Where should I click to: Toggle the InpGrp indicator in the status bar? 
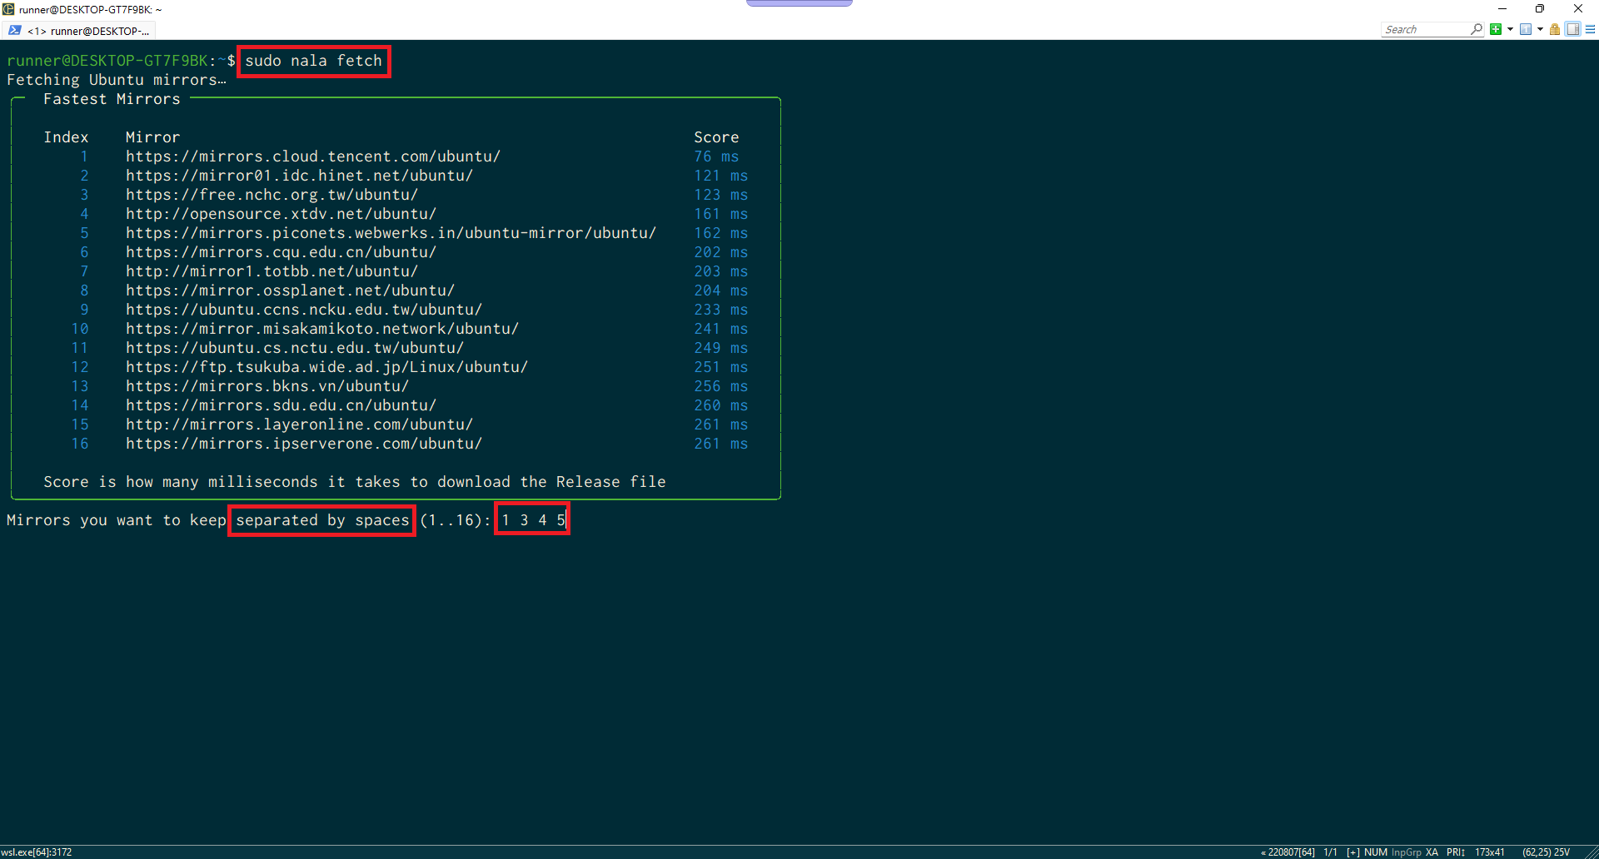[1407, 852]
